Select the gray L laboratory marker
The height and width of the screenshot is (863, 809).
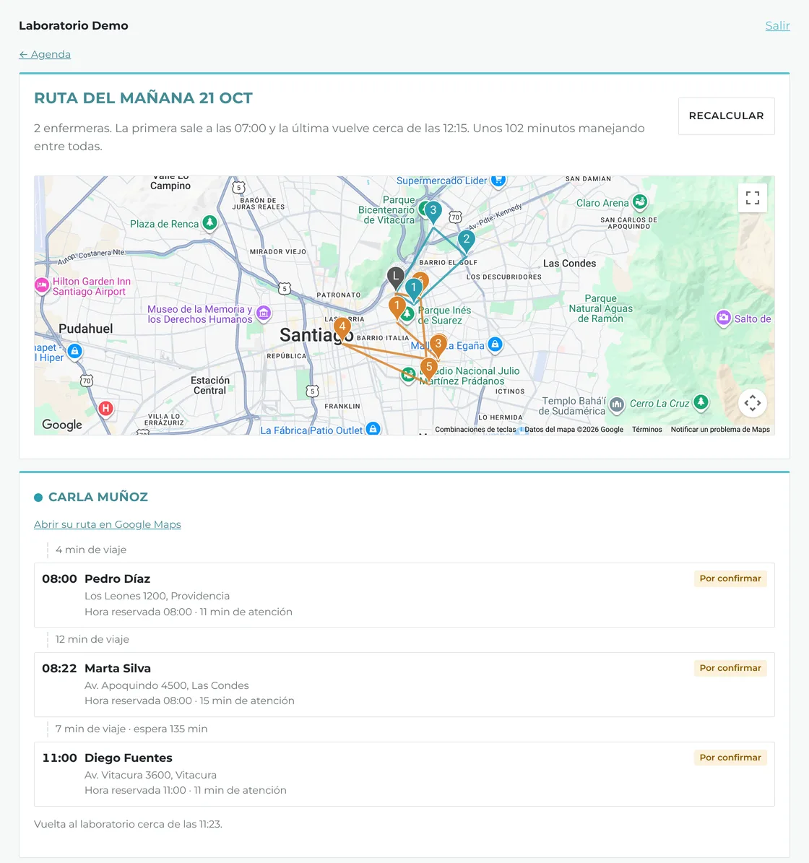[396, 278]
